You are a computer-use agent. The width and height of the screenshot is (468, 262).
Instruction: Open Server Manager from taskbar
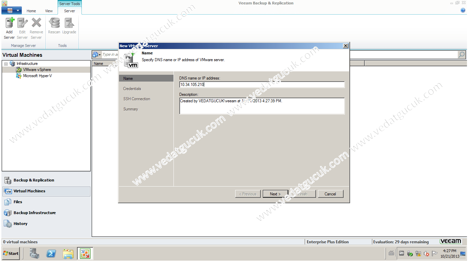(34, 254)
